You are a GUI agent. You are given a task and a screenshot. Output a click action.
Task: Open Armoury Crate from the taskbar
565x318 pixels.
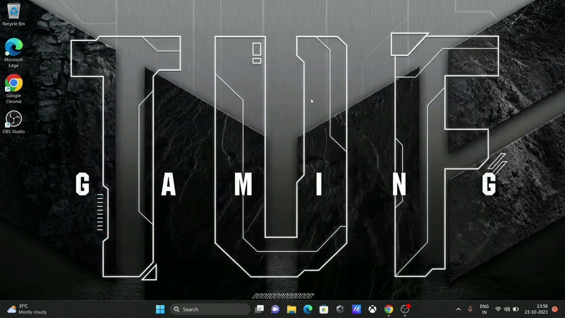[x=340, y=309]
